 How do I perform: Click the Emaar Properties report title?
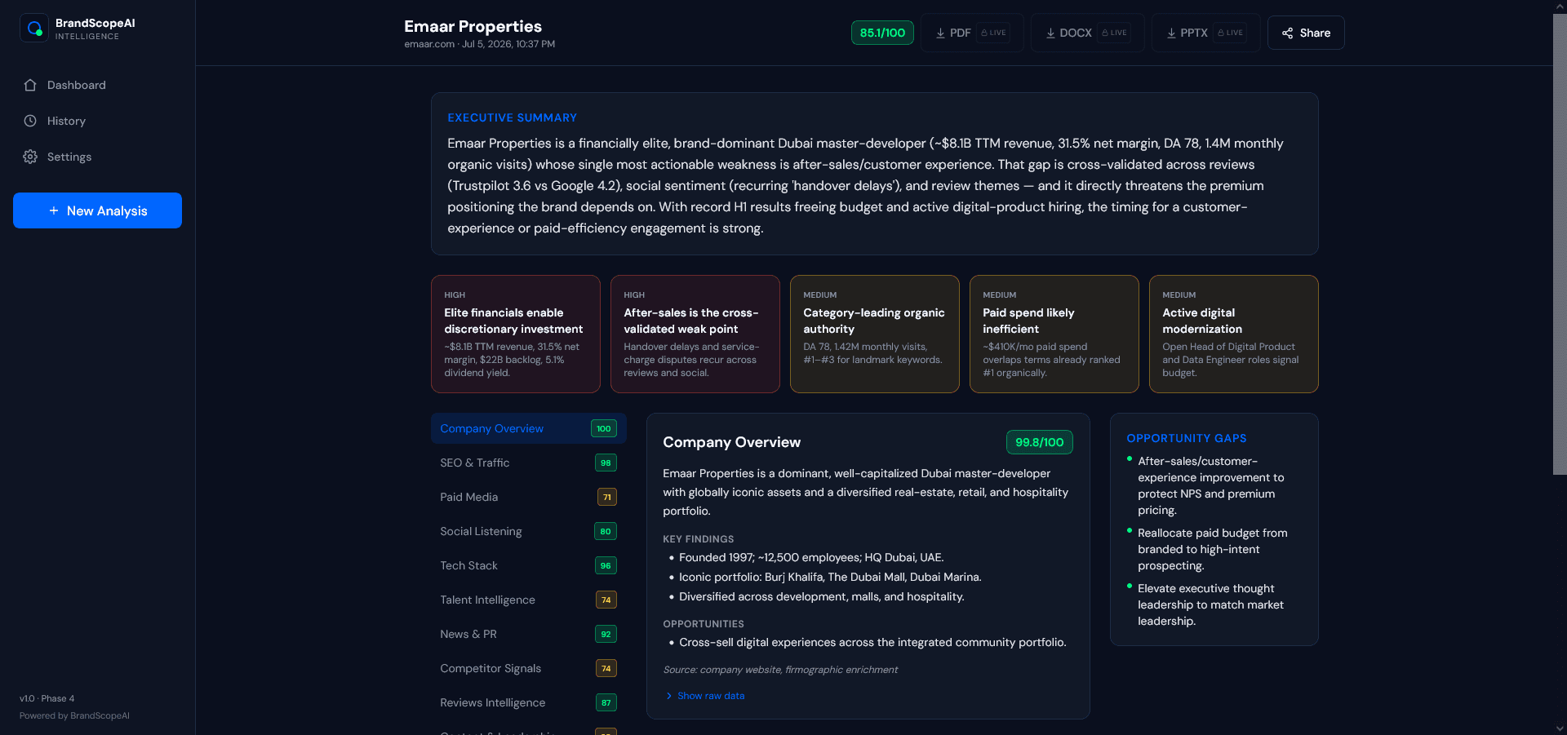(x=473, y=26)
